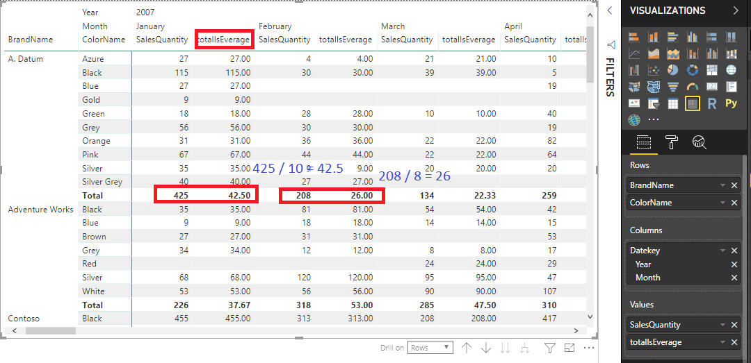Screen dimensions: 751x363
Task: Switch to the Fields well tab
Action: point(643,142)
